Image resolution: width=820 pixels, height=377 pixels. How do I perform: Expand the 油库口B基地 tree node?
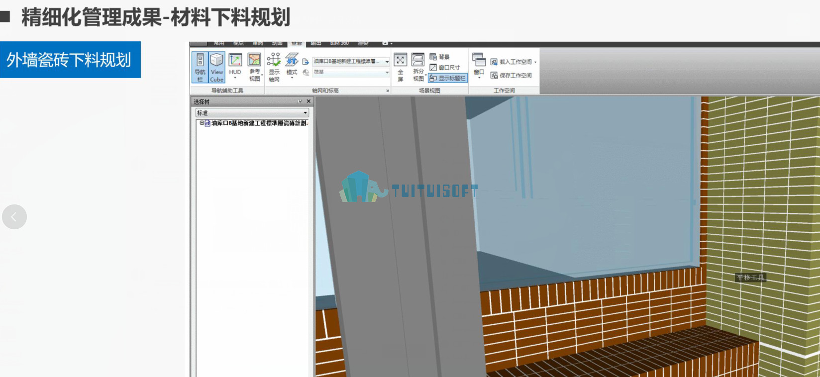(202, 123)
